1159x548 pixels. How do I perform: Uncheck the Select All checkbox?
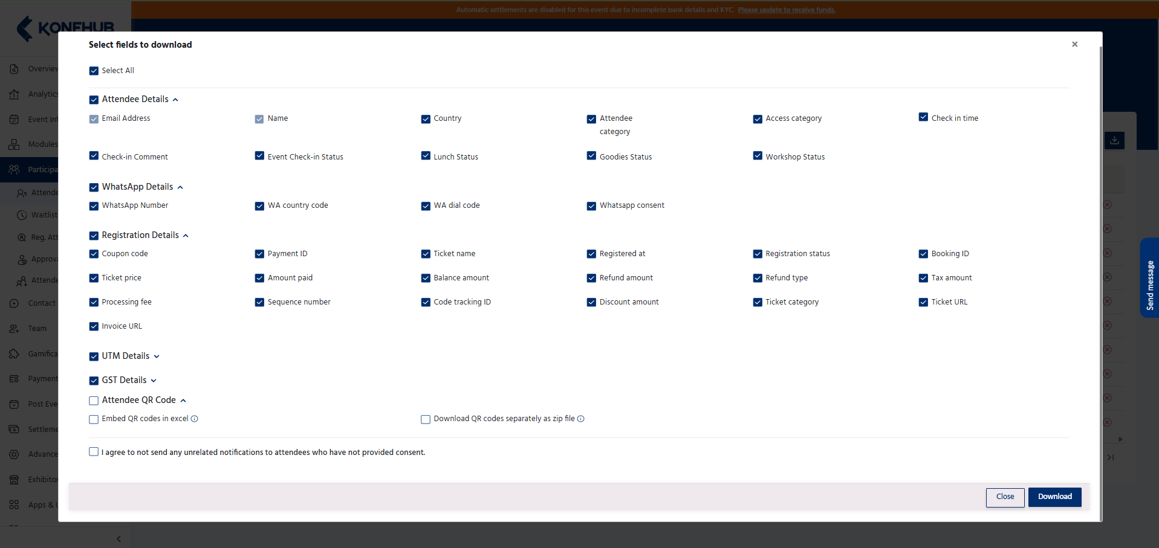point(94,71)
